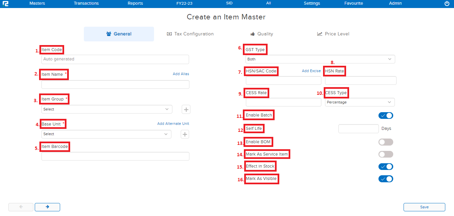Turn off Effect In Stock toggle
This screenshot has width=454, height=216.
tap(386, 167)
